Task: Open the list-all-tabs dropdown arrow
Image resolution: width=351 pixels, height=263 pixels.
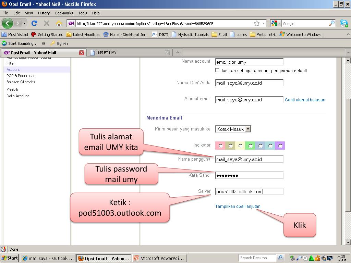Action: [x=348, y=52]
